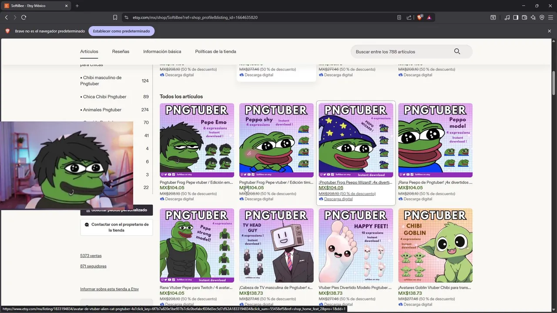
Task: Share this page using the share icon
Action: click(x=409, y=17)
